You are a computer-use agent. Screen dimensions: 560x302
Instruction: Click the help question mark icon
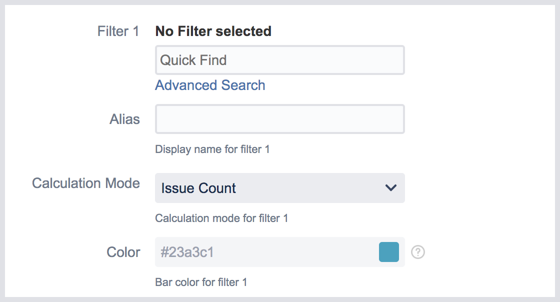(418, 252)
